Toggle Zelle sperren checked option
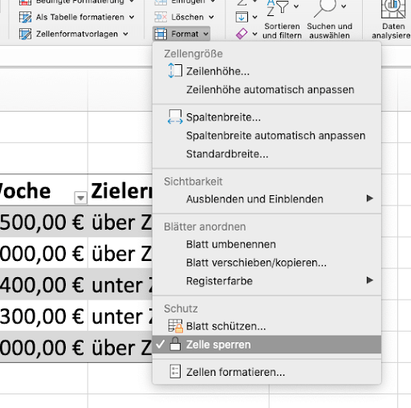411x408 pixels. (x=267, y=345)
